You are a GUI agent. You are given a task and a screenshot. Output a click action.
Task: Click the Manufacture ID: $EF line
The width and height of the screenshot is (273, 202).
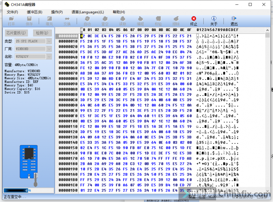tap(21, 82)
